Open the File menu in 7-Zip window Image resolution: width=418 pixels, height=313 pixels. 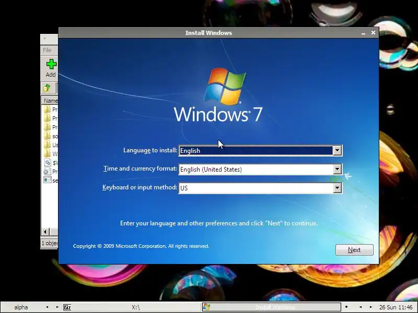click(47, 50)
